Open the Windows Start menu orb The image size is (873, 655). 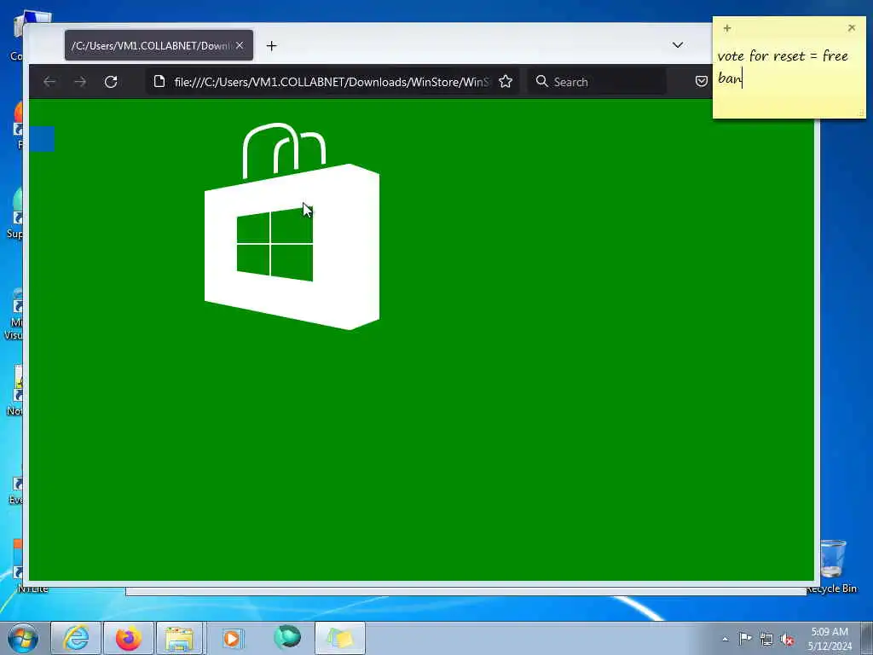[x=23, y=638]
